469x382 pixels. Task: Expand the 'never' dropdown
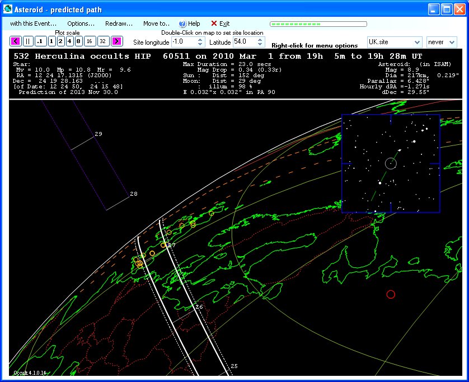tap(451, 43)
